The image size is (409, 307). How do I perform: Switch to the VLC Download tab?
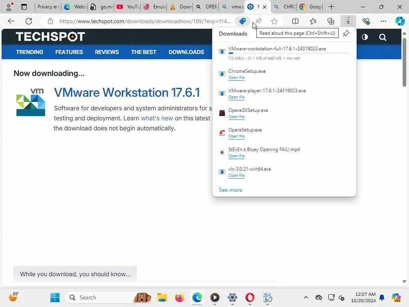(180, 7)
